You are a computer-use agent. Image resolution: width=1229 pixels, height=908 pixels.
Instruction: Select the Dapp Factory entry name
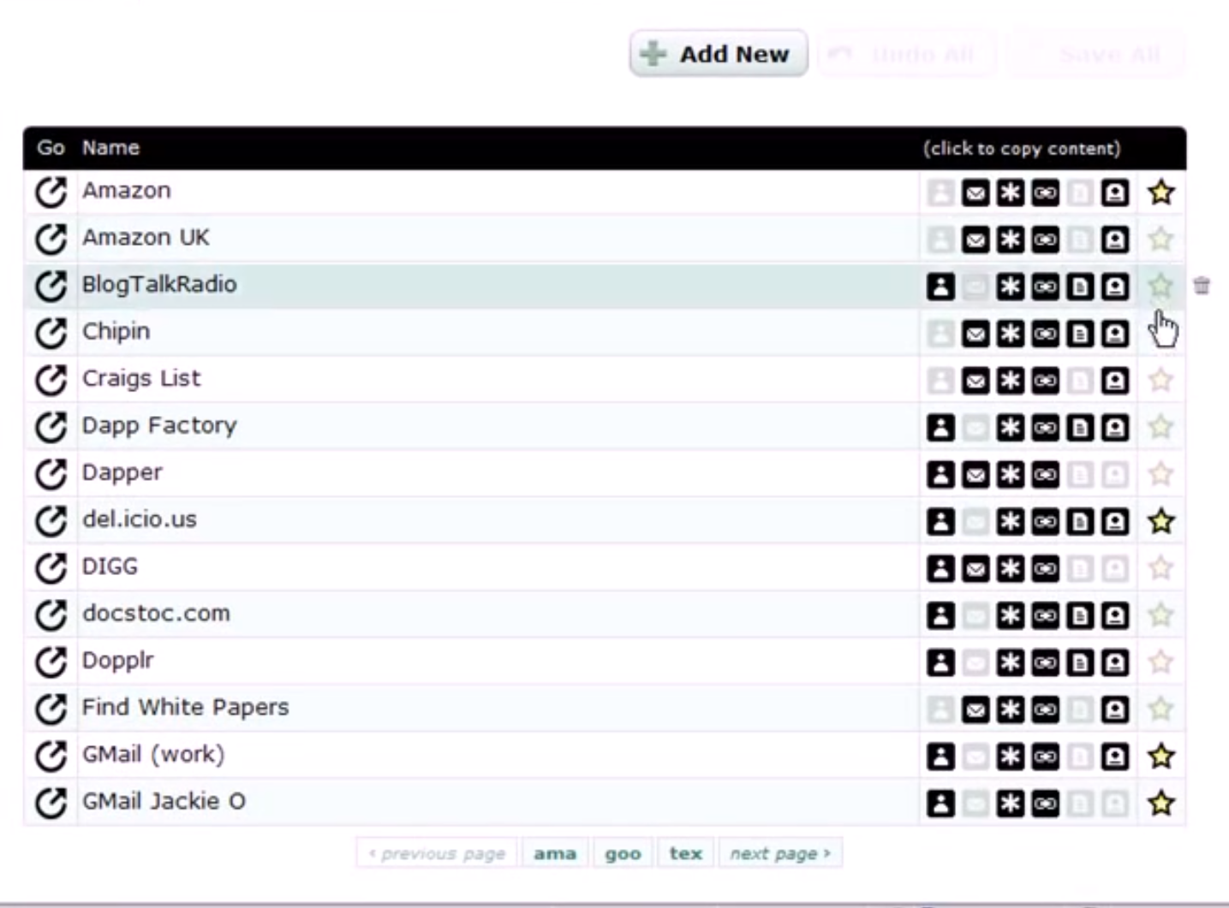[x=159, y=426]
